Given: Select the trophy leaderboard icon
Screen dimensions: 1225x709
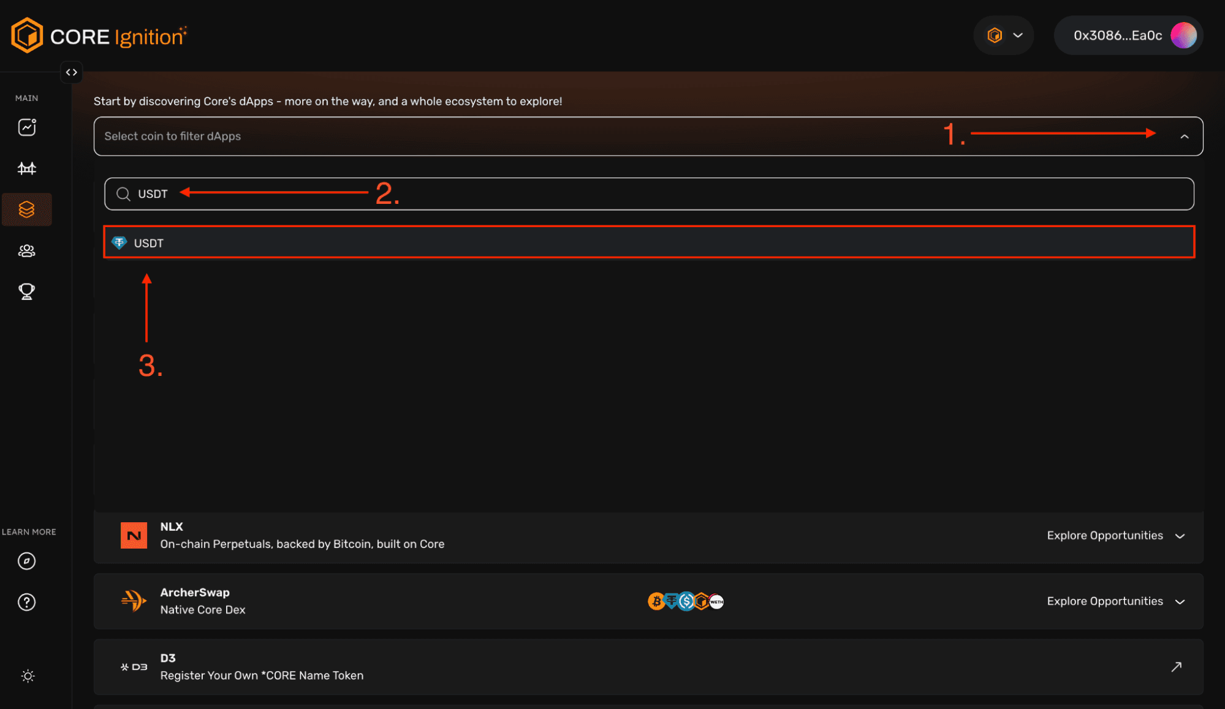Looking at the screenshot, I should [x=27, y=291].
